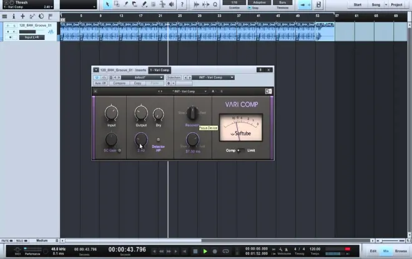Viewport: 412px width, 259px height.
Task: Open the Mix view
Action: click(x=386, y=251)
